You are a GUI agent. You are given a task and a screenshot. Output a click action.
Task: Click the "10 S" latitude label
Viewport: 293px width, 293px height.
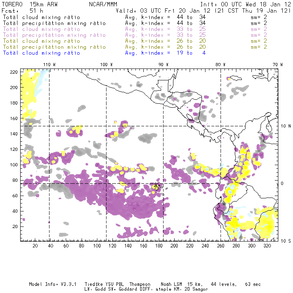286,241
